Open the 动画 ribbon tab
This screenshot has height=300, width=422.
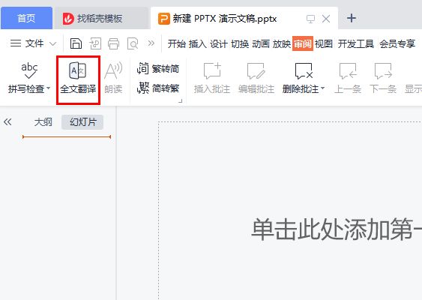coord(261,43)
